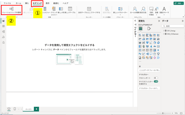185x115 pixels.
Task: Click 表示方法 (View as) icon
Action: [x=143, y=9]
